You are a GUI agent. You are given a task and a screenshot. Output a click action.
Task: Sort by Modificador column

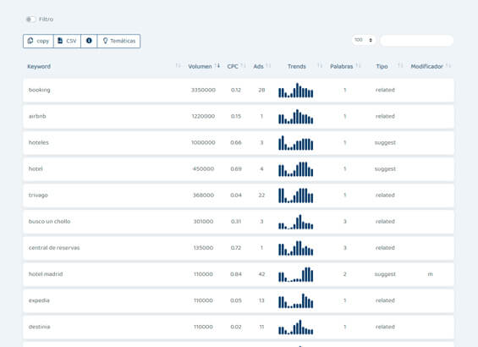426,66
